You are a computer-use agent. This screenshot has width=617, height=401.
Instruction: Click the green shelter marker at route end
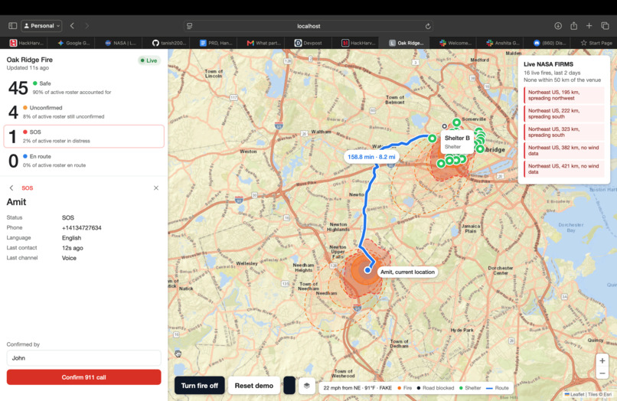(432, 138)
